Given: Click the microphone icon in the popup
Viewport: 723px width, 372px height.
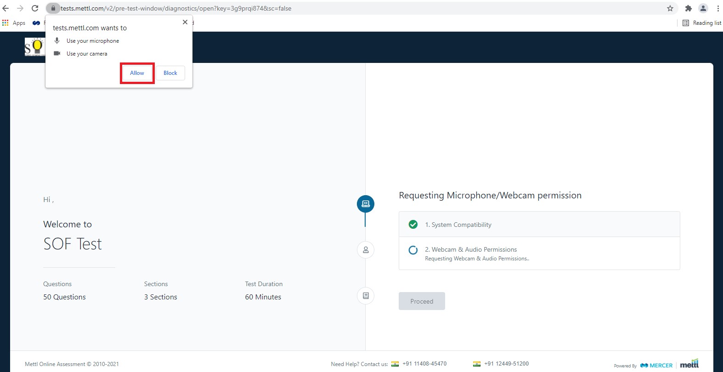Looking at the screenshot, I should tap(57, 40).
